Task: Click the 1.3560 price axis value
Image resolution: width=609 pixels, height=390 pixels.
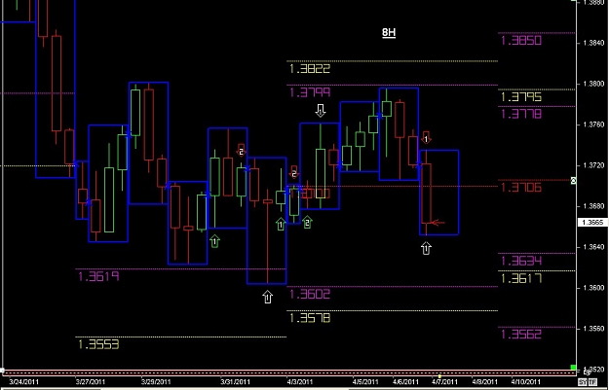Action: [593, 329]
